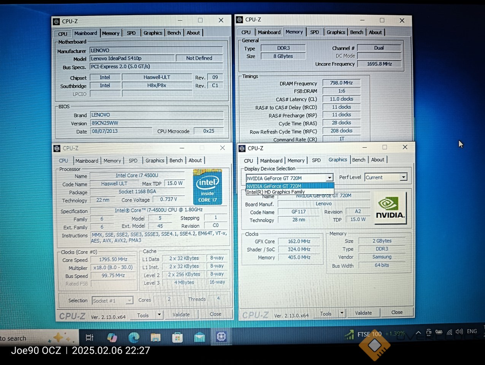Click the GF117 code name value
The height and width of the screenshot is (365, 485).
pos(299,212)
